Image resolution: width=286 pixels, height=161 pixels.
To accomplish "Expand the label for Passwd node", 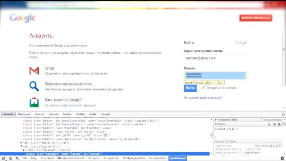I will pos(24,150).
